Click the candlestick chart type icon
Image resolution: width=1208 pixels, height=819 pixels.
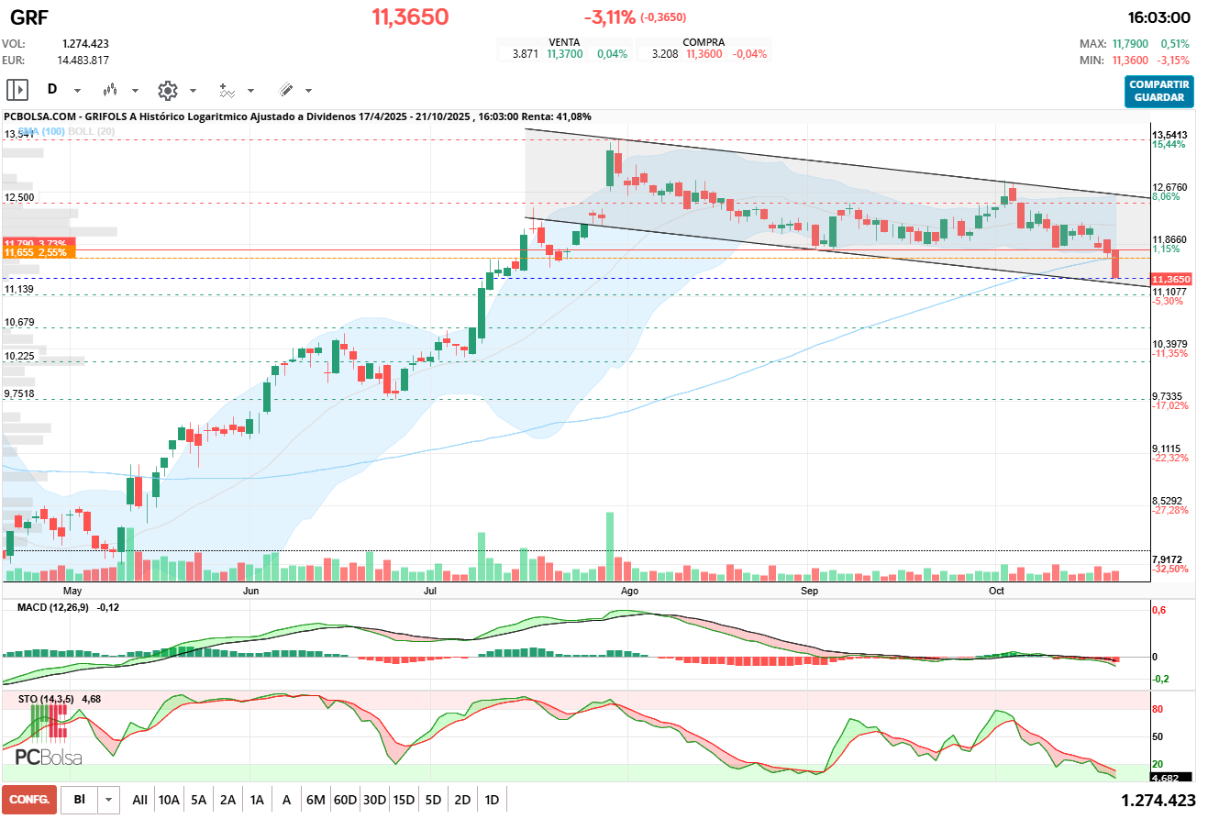click(111, 90)
